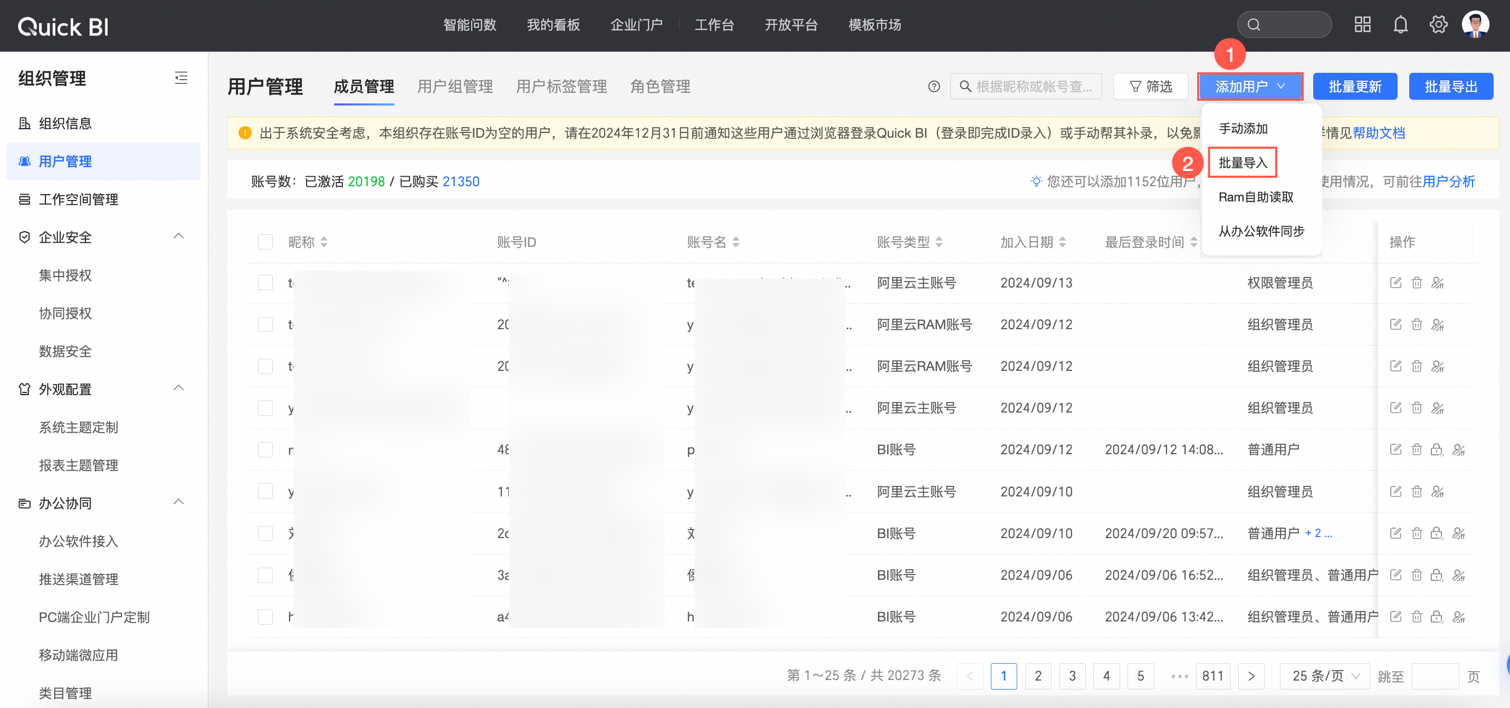The image size is (1510, 708).
Task: Open the app grid icon in top bar
Action: [1362, 25]
